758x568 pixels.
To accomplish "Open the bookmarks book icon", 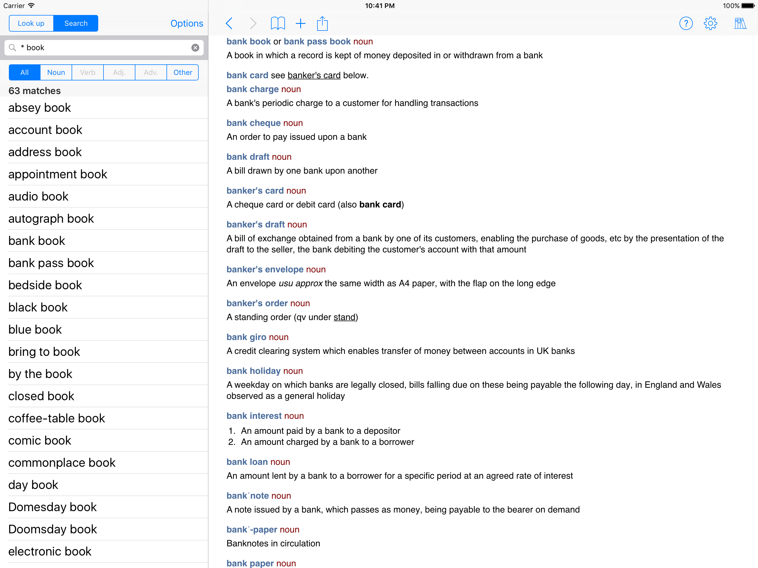I will pos(277,23).
